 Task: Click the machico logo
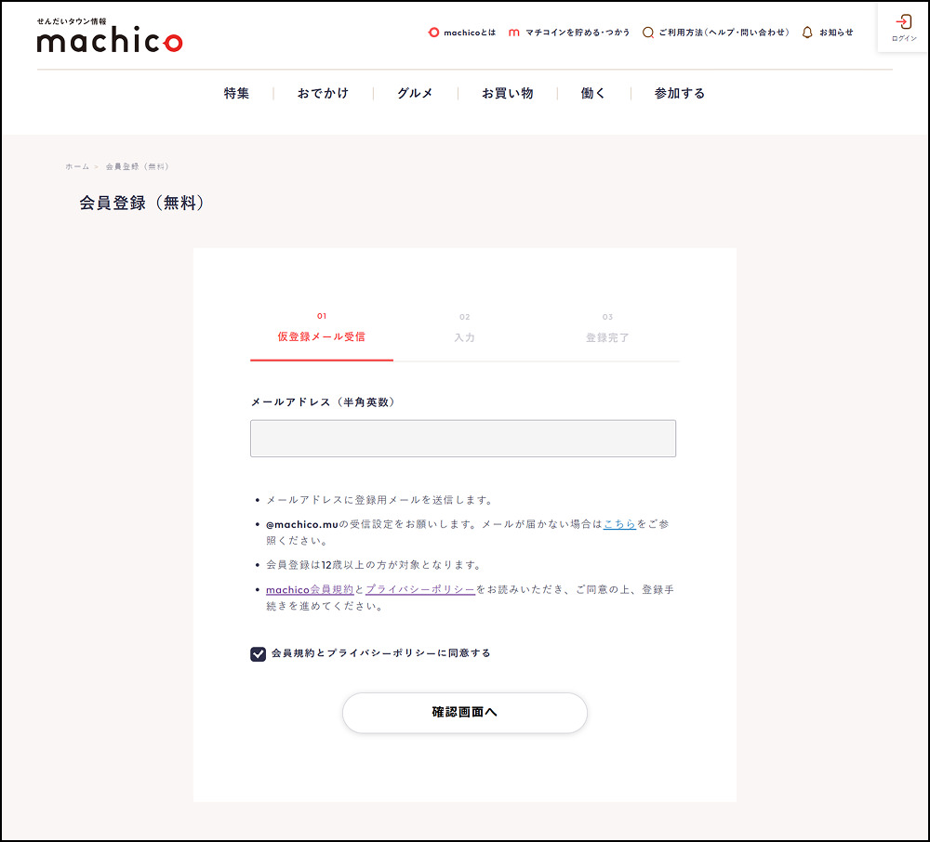[x=109, y=37]
